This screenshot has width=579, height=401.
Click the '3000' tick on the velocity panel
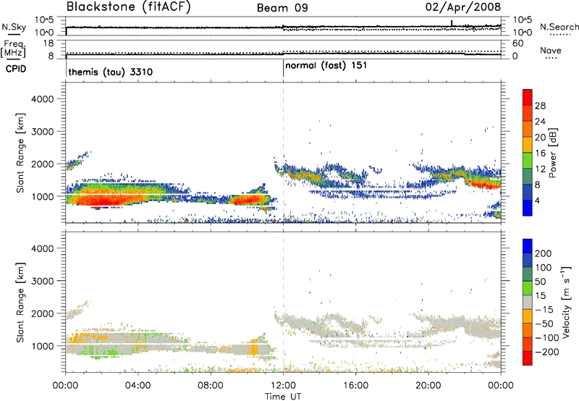[43, 281]
